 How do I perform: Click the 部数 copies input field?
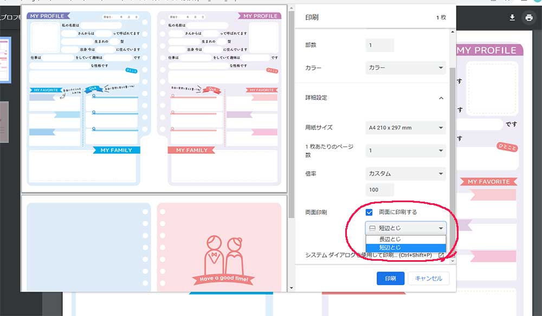[379, 46]
